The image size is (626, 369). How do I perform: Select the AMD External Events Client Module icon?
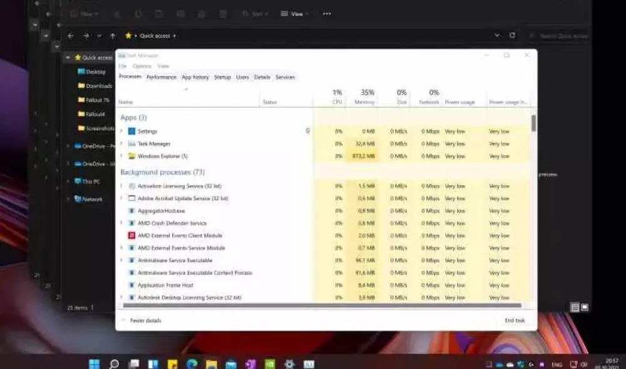tap(131, 236)
